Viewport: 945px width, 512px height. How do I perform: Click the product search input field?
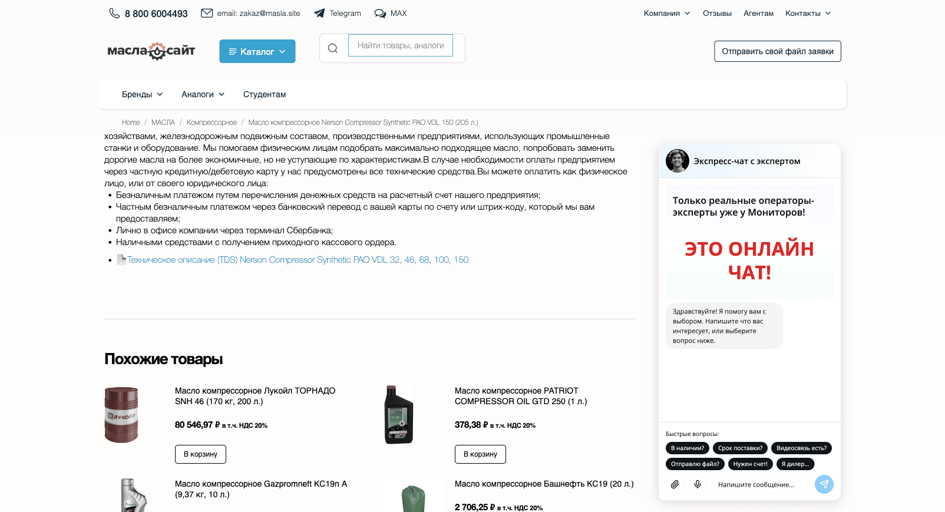click(x=401, y=45)
